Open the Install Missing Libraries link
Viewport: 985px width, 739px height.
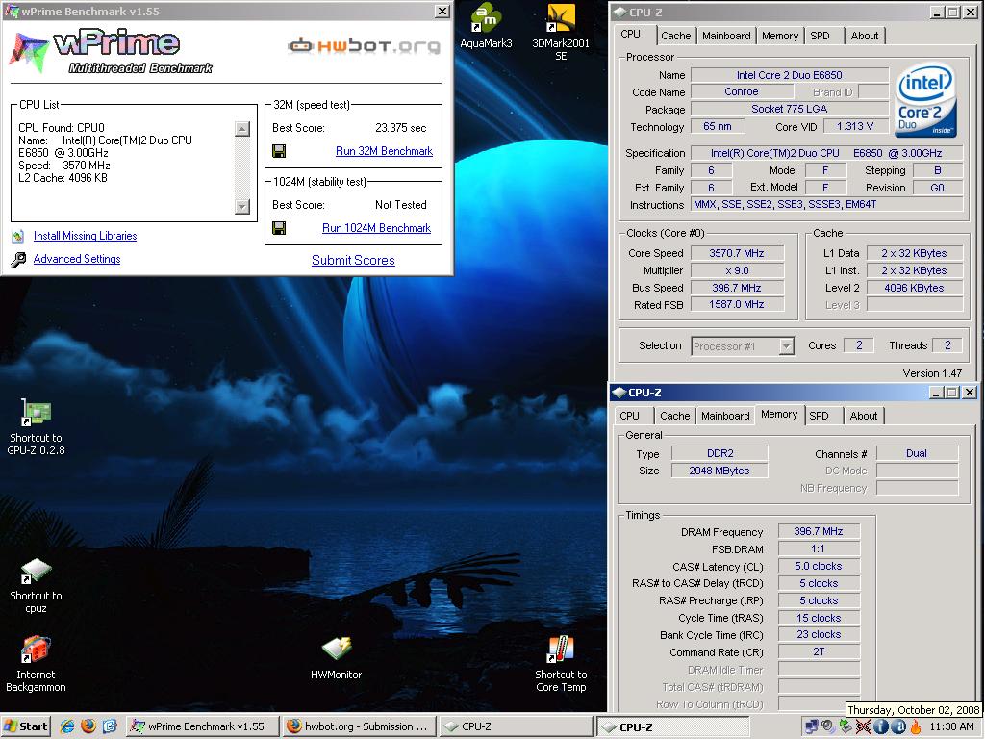(85, 236)
